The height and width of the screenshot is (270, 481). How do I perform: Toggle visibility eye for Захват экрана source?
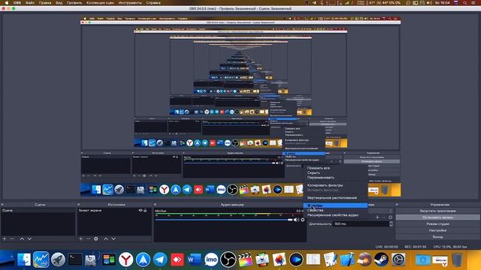(x=141, y=210)
